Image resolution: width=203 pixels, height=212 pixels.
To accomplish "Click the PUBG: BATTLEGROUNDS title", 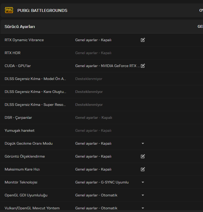I will (x=42, y=11).
